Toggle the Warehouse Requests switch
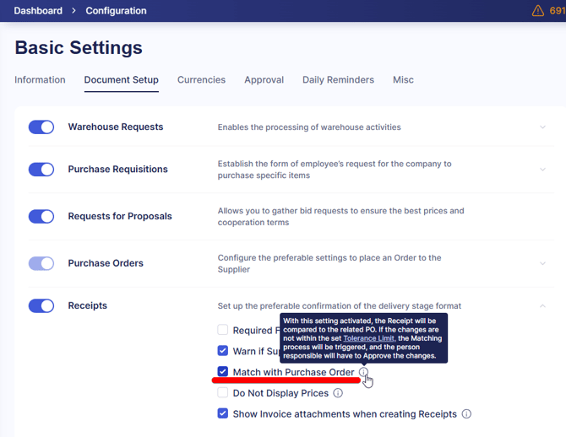This screenshot has height=437, width=566. 41,127
